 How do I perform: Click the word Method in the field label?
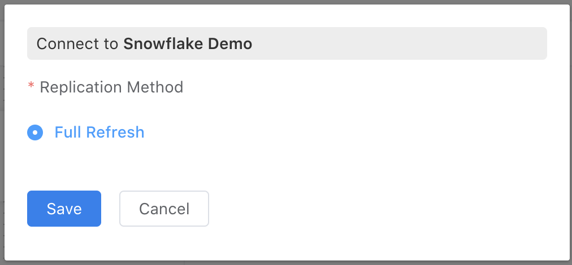(154, 87)
